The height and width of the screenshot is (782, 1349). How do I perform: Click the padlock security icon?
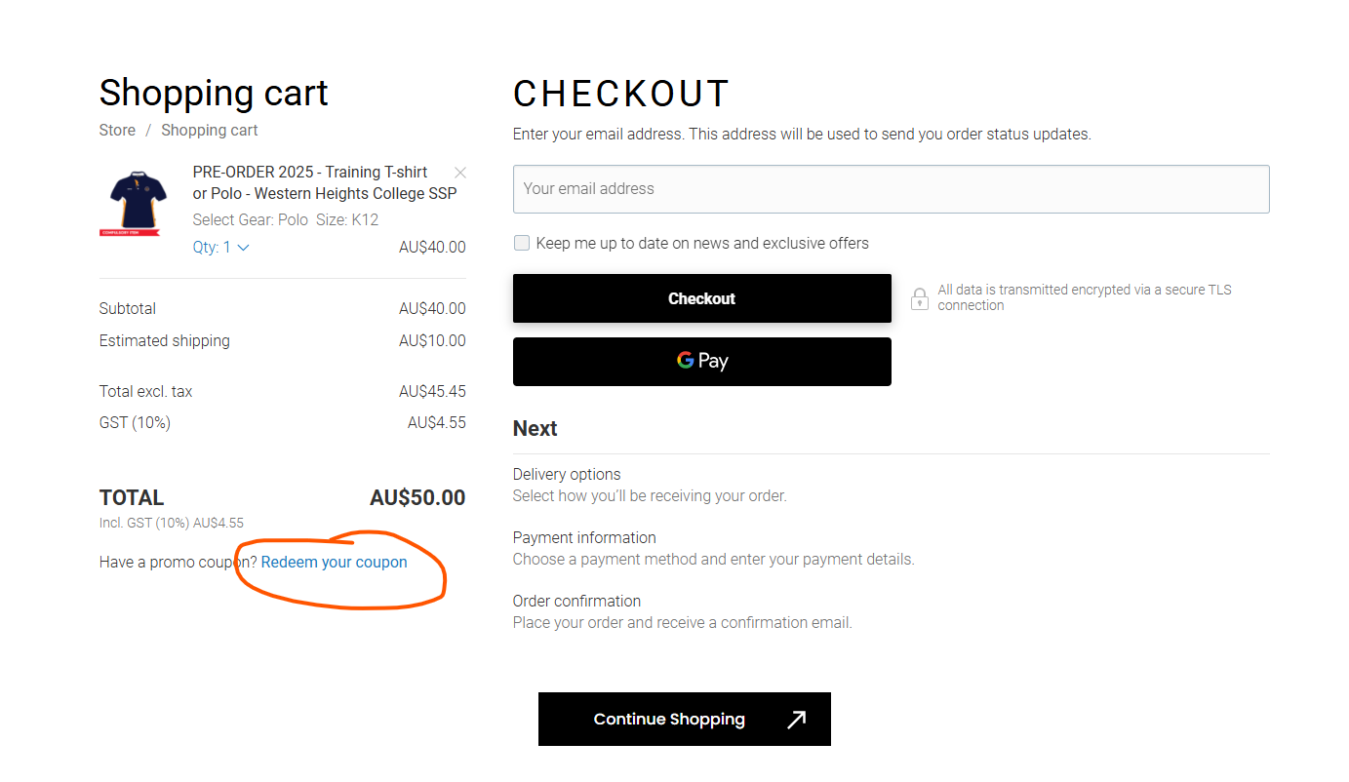(x=919, y=298)
